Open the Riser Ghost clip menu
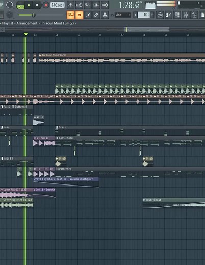This screenshot has height=265, width=205. click(144, 200)
